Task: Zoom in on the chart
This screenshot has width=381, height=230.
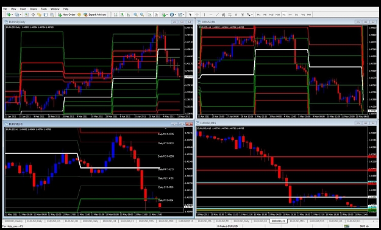Action: (135, 15)
